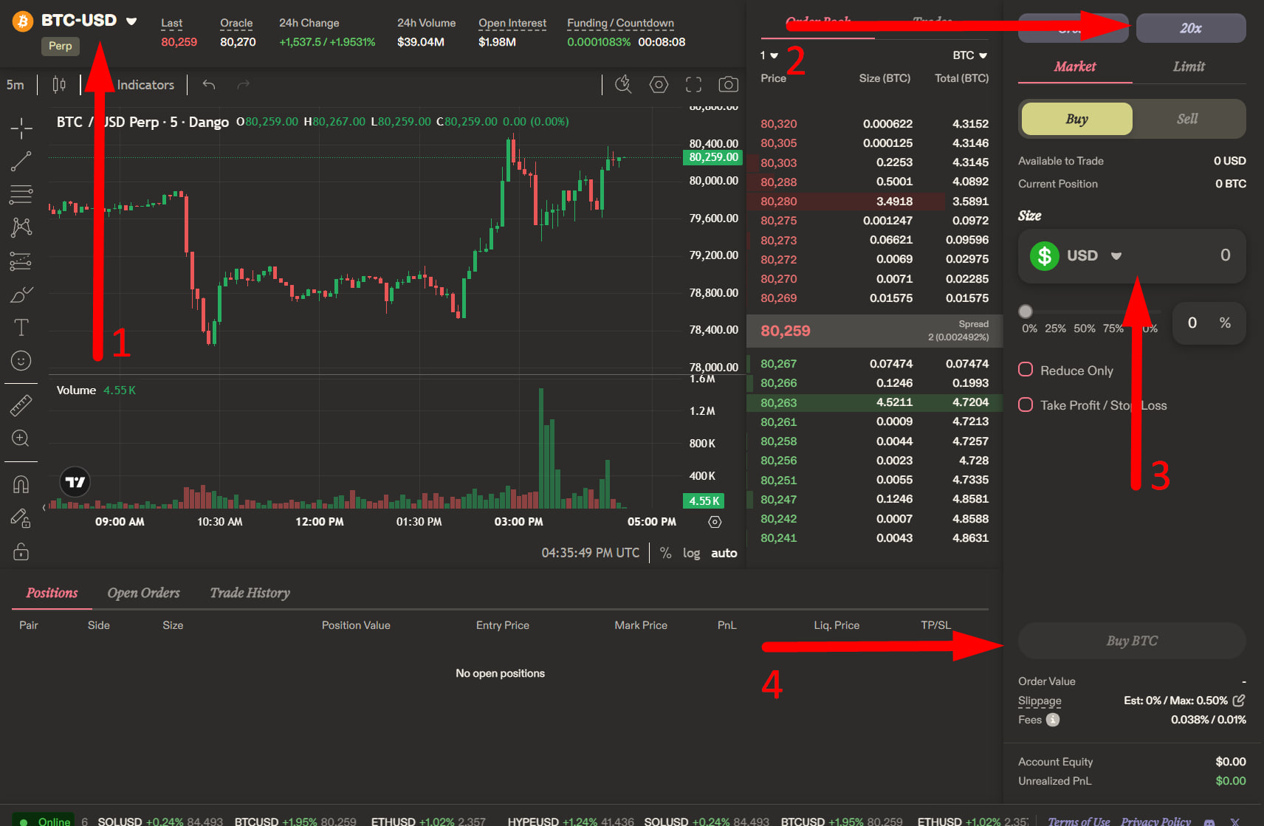The image size is (1264, 826).
Task: Click the 80,280 ask price row
Action: pos(874,201)
